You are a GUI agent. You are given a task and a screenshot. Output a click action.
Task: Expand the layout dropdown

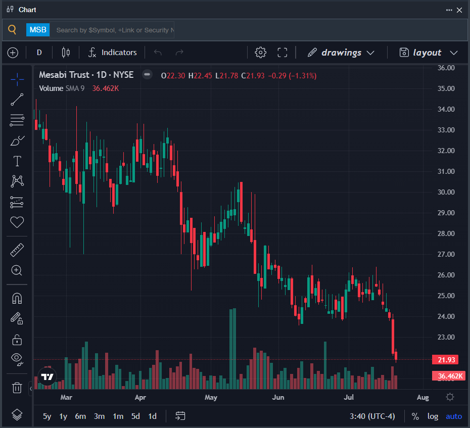tap(429, 53)
